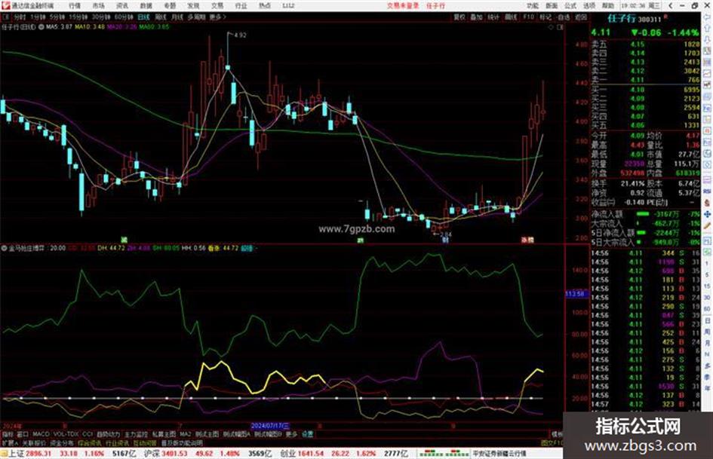The image size is (713, 459).
Task: Switch chart to 60分钟 period
Action: pyautogui.click(x=124, y=17)
